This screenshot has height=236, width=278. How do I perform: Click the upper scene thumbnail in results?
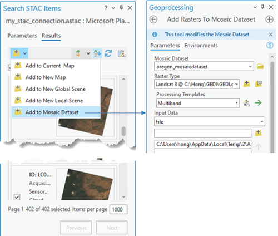[85, 111]
